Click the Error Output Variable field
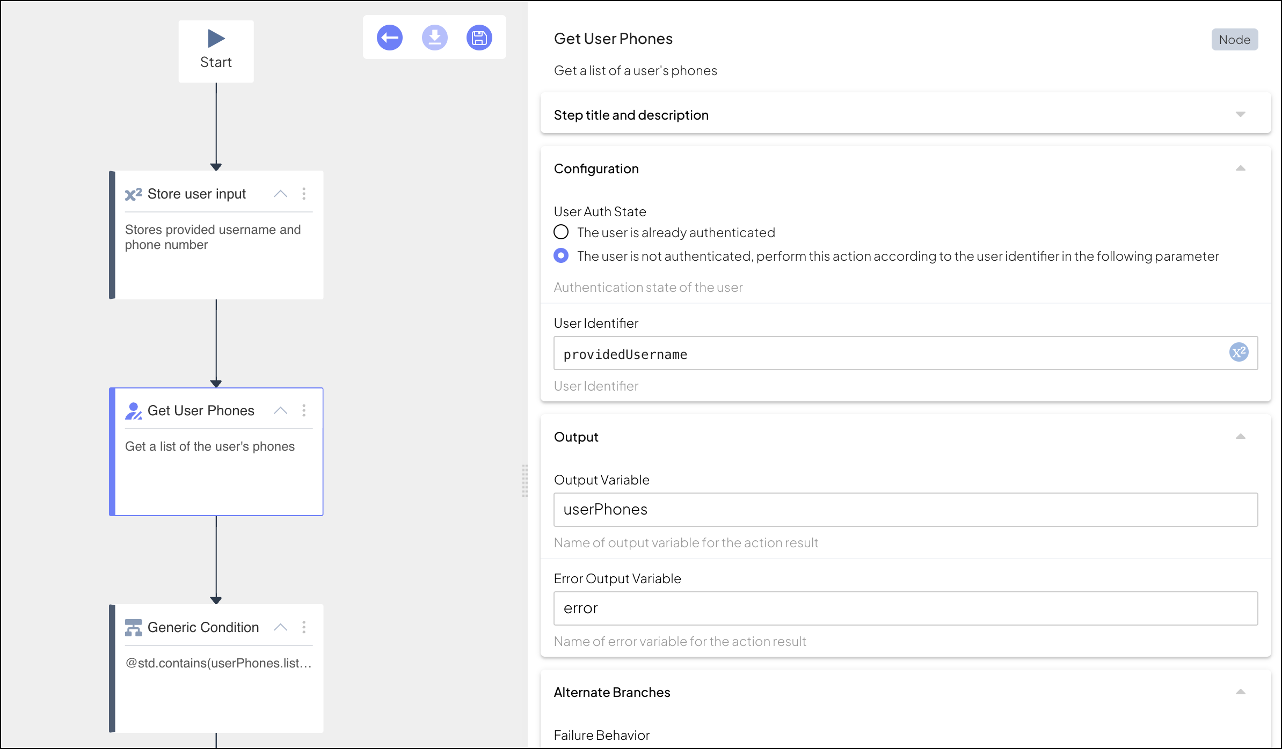 coord(905,608)
